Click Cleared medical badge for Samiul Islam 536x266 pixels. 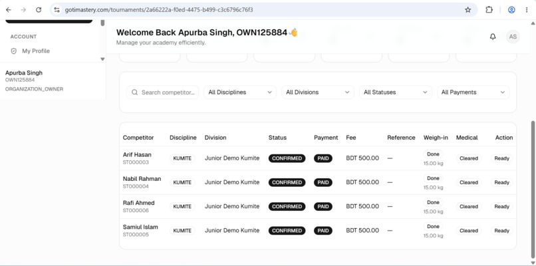pos(469,231)
